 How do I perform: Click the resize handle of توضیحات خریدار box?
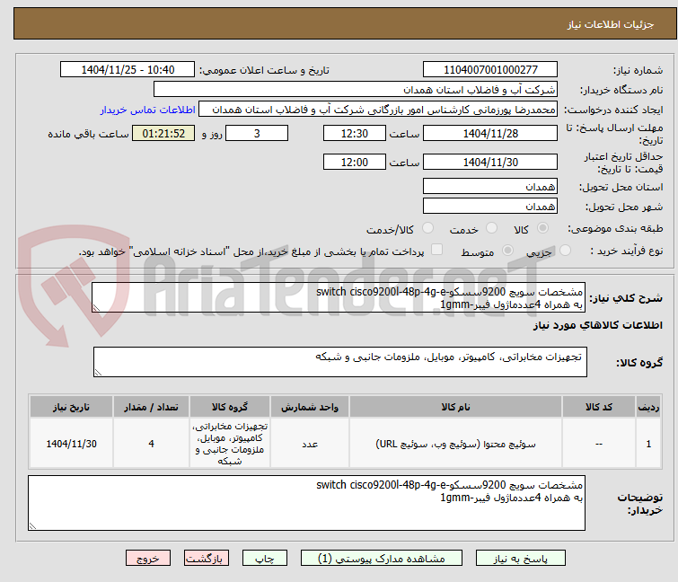[x=33, y=525]
